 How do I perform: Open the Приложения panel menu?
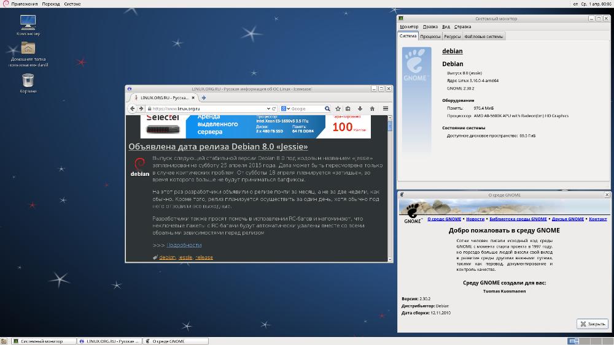coord(25,4)
